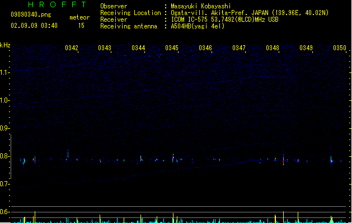Screen dimensions: 352x223
Task: Click the timestamp 02.09.09 03:40
Action: 34,26
